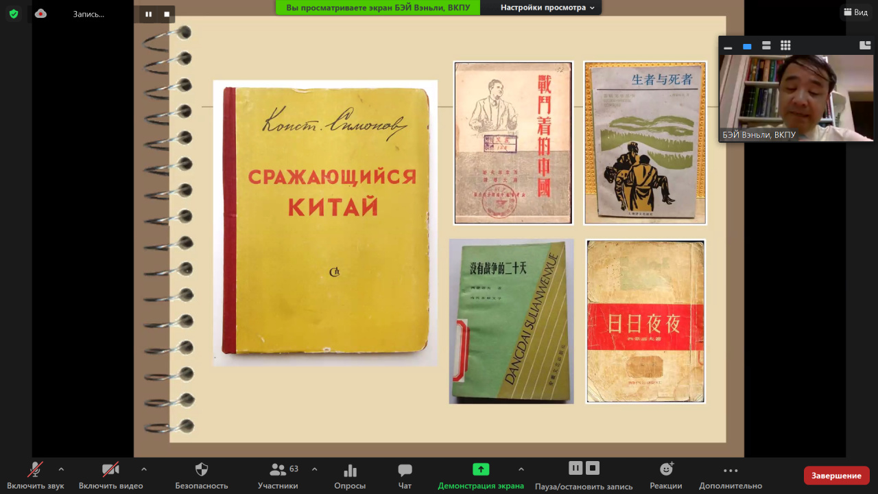
Task: Hide the speaker's video thumbnail strip
Action: 728,46
